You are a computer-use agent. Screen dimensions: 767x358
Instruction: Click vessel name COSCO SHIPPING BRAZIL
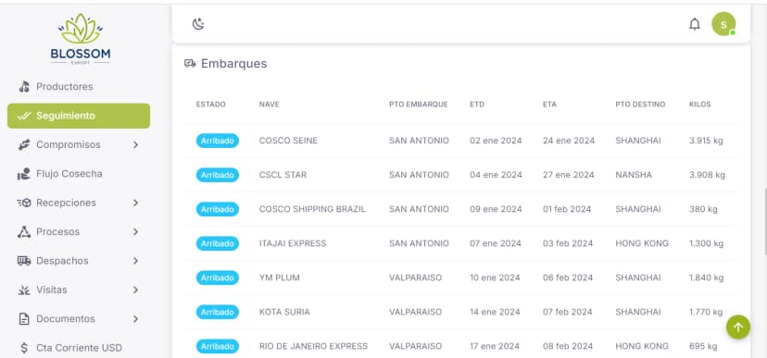312,209
